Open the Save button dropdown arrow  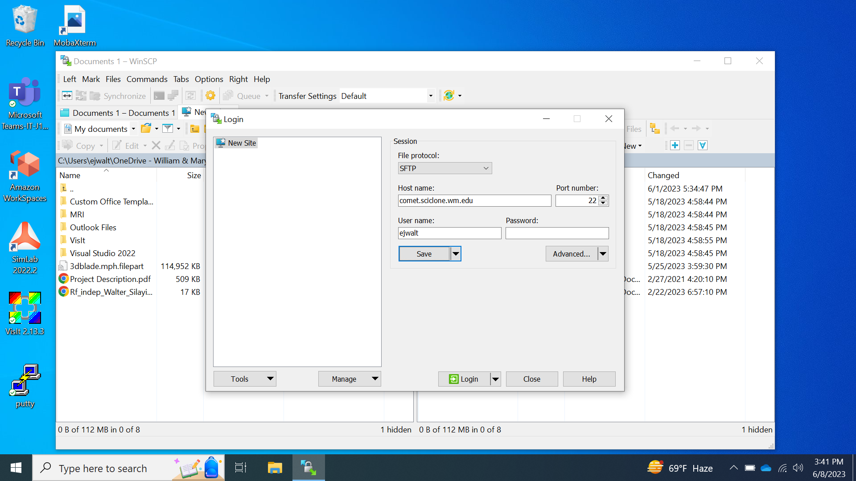coord(456,254)
